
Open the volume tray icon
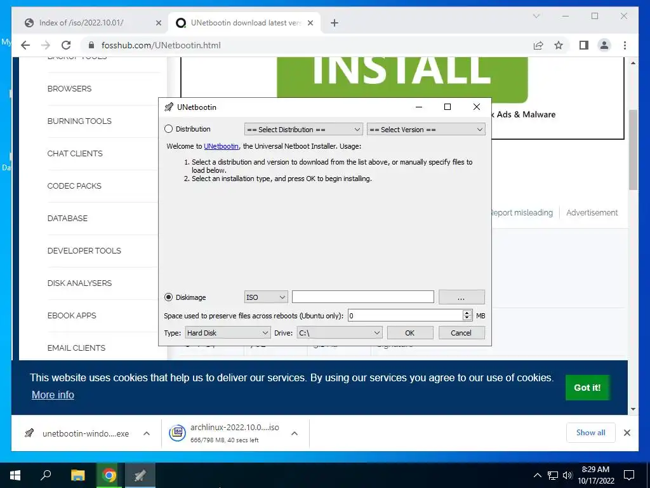tap(567, 475)
